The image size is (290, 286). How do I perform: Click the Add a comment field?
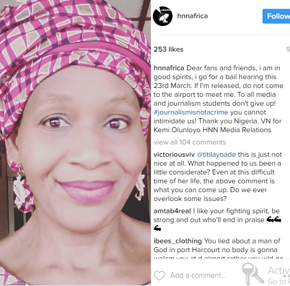(x=198, y=275)
